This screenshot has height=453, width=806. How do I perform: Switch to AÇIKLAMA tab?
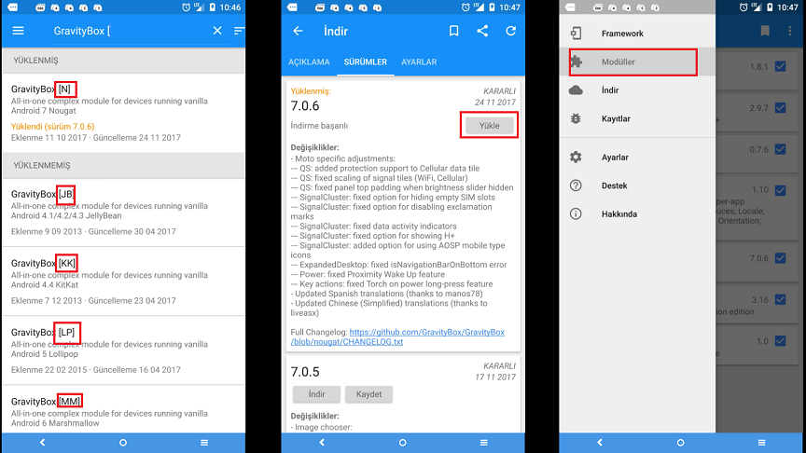click(x=309, y=62)
